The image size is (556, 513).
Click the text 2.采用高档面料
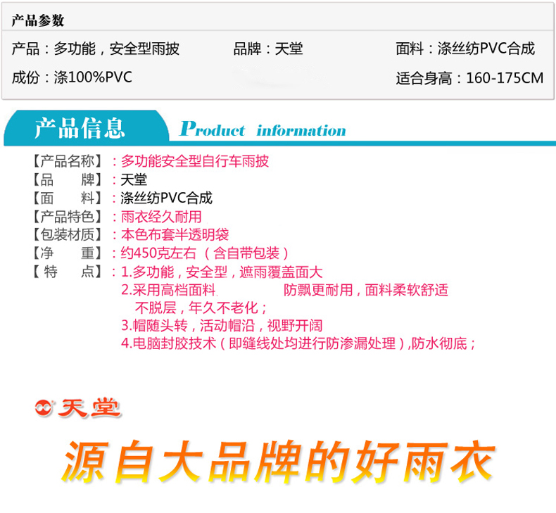coord(169,290)
